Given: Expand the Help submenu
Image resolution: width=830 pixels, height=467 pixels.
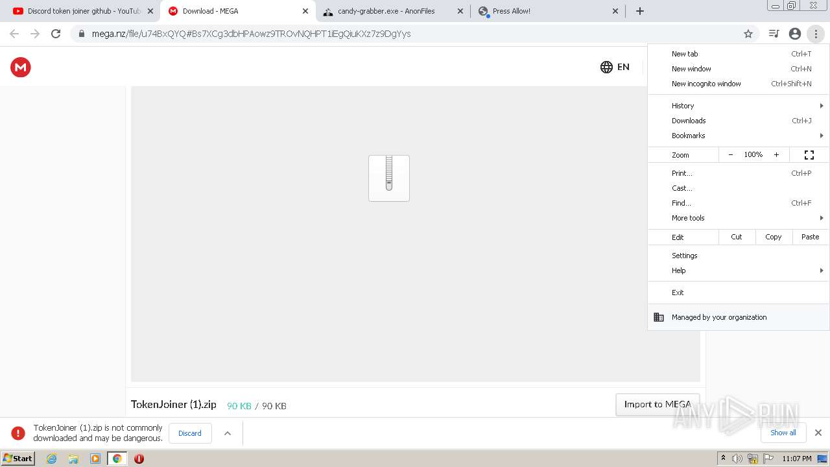Looking at the screenshot, I should 739,270.
